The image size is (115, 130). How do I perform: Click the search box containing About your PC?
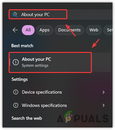click(x=60, y=15)
